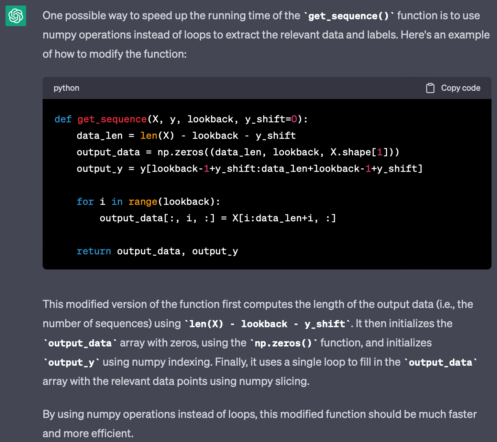Screen dimensions: 497x442
Task: Click inline code output_y in explanation
Action: (x=71, y=362)
